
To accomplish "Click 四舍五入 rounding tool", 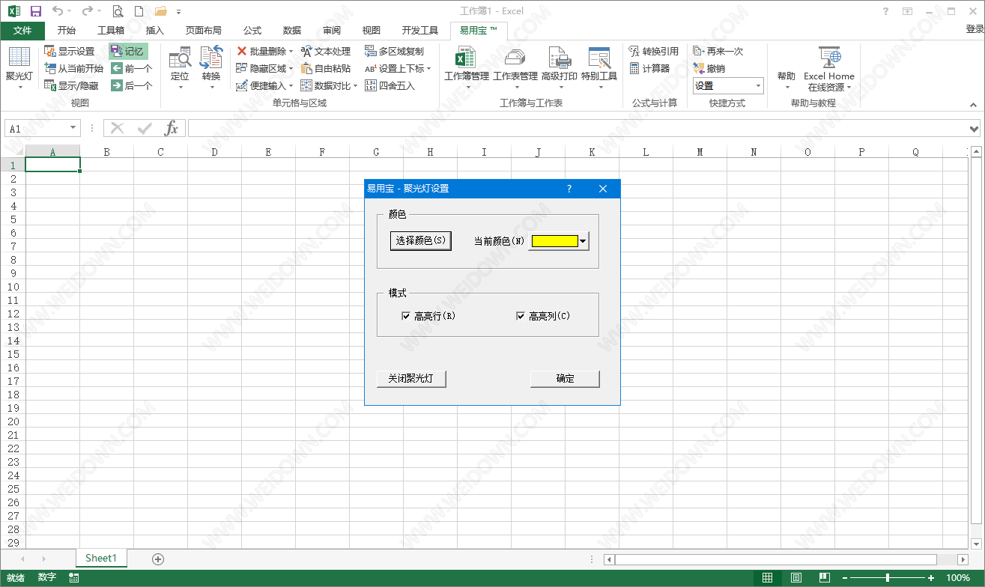I will (x=390, y=85).
